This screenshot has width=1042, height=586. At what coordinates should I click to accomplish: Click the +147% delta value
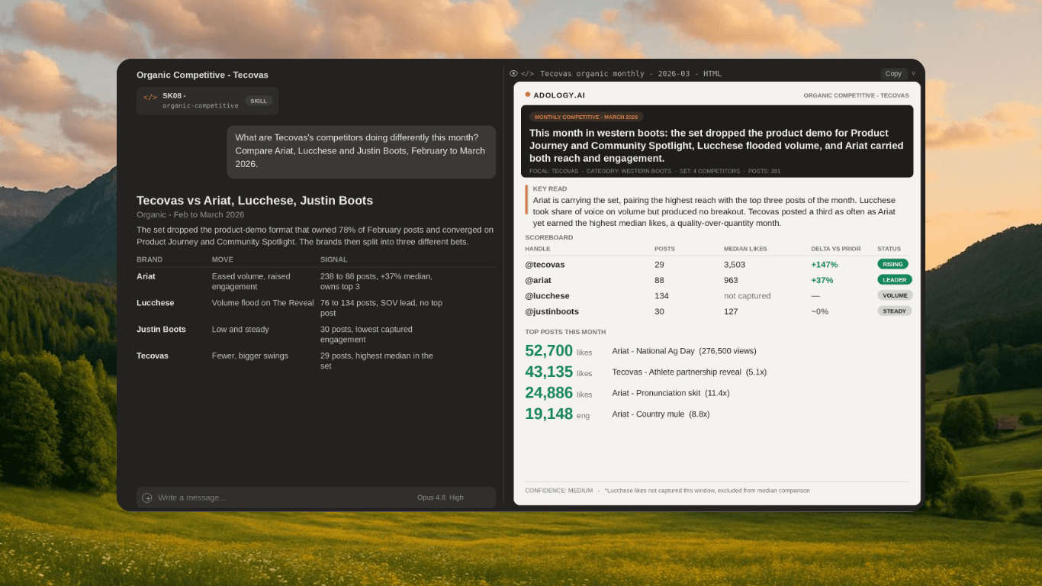(x=824, y=264)
